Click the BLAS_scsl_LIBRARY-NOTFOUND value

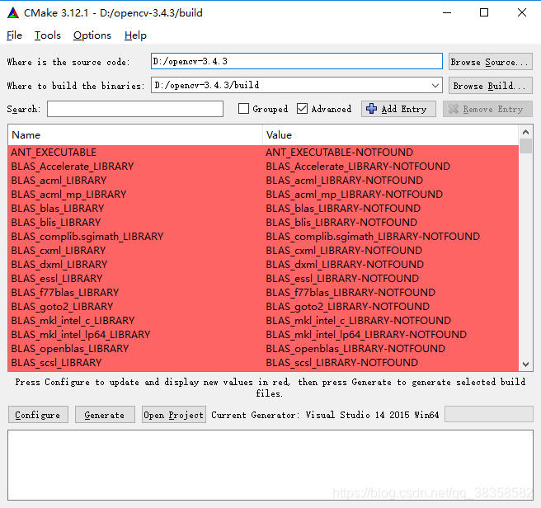pos(341,362)
